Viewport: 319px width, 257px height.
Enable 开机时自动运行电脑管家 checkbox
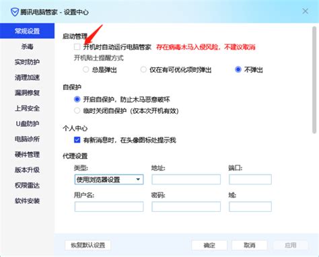coord(77,47)
